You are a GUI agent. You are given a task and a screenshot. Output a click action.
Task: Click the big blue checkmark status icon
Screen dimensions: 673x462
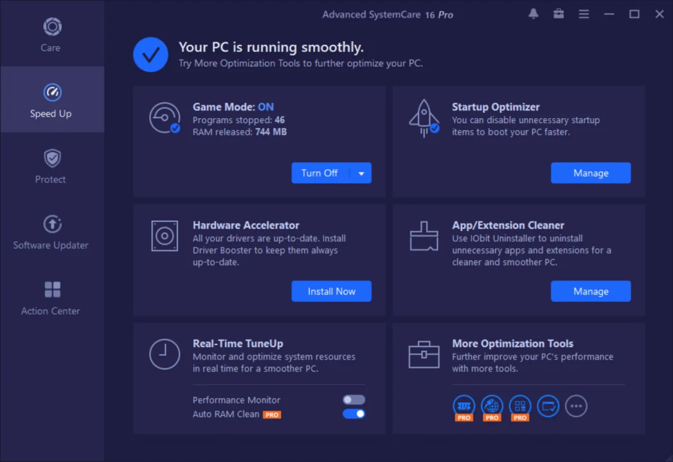(150, 55)
